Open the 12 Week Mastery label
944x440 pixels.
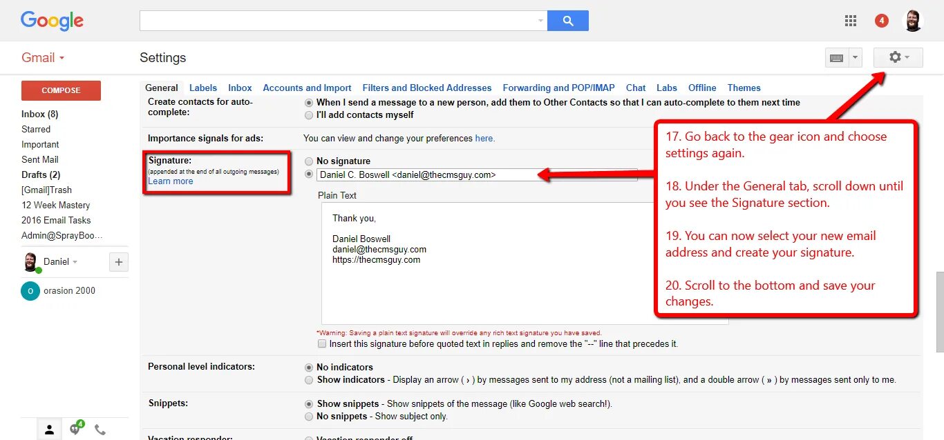(x=56, y=206)
